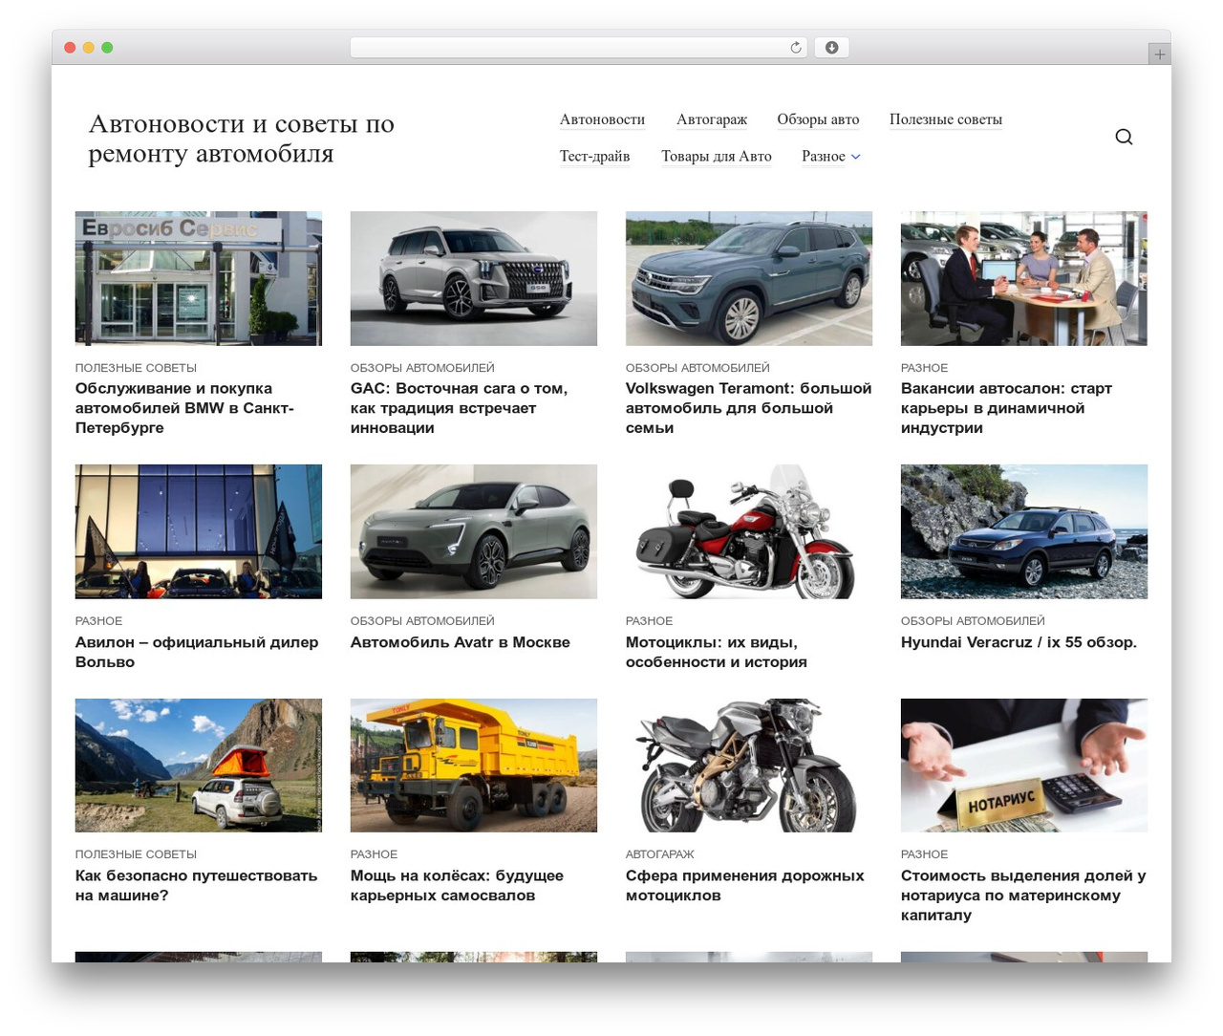The width and height of the screenshot is (1223, 1036).
Task: Open Сфера применения дорожных мотоциклов article
Action: click(x=745, y=885)
